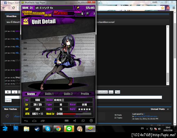Click the BlueStacks share icon
The height and width of the screenshot is (138, 177).
click(x=75, y=121)
